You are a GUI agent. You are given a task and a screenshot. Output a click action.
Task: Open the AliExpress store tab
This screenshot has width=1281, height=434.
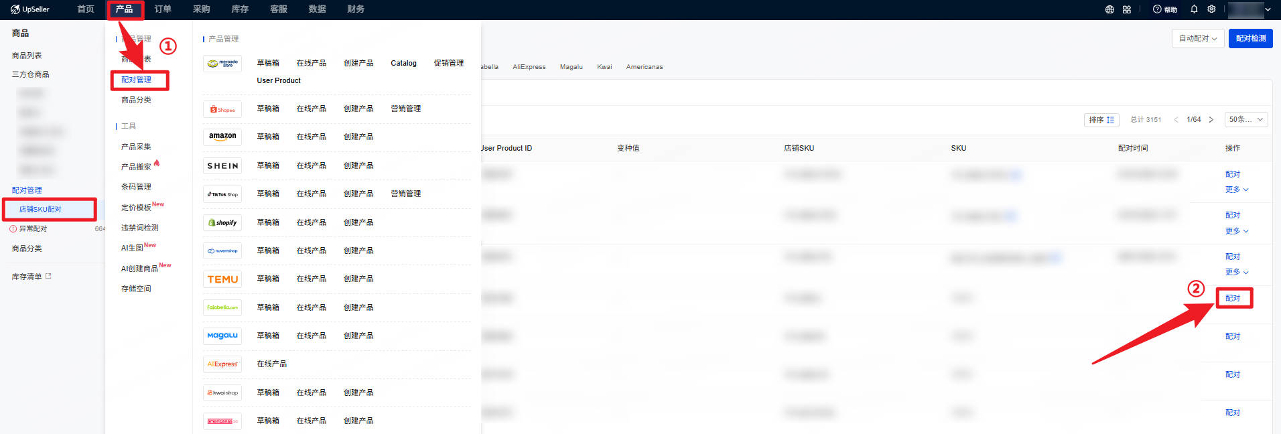[529, 67]
